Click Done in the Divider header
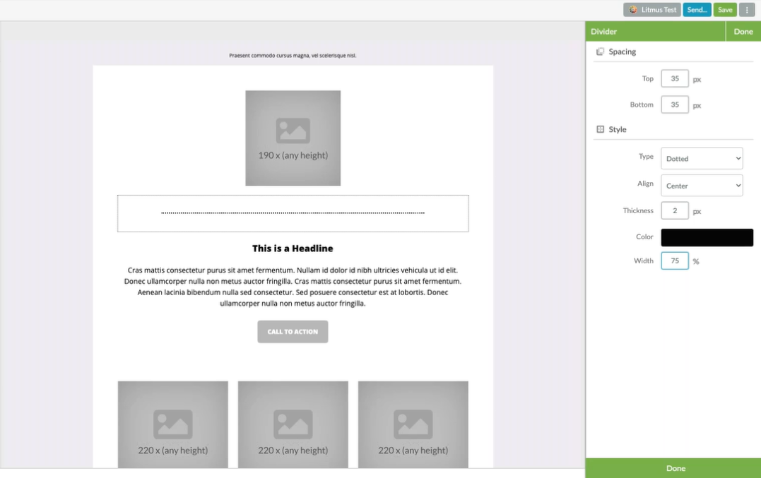Viewport: 761px width, 478px height. pyautogui.click(x=743, y=31)
